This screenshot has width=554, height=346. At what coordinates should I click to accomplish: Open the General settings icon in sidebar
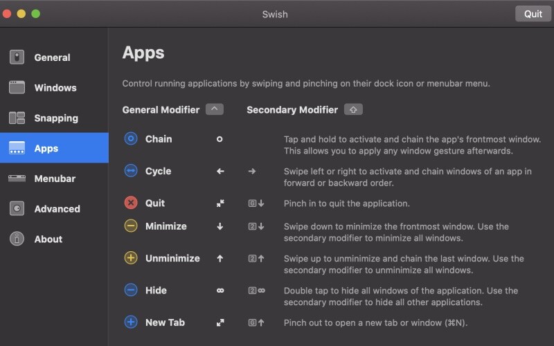pyautogui.click(x=17, y=57)
